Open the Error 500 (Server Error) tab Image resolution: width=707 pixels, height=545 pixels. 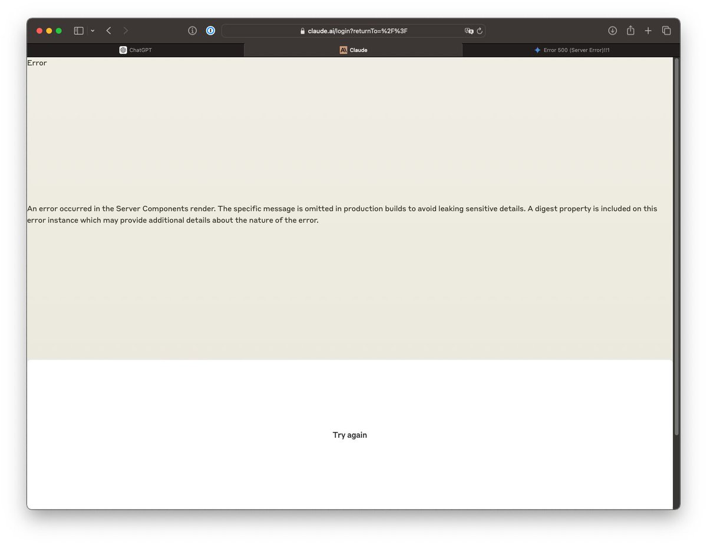pos(571,50)
